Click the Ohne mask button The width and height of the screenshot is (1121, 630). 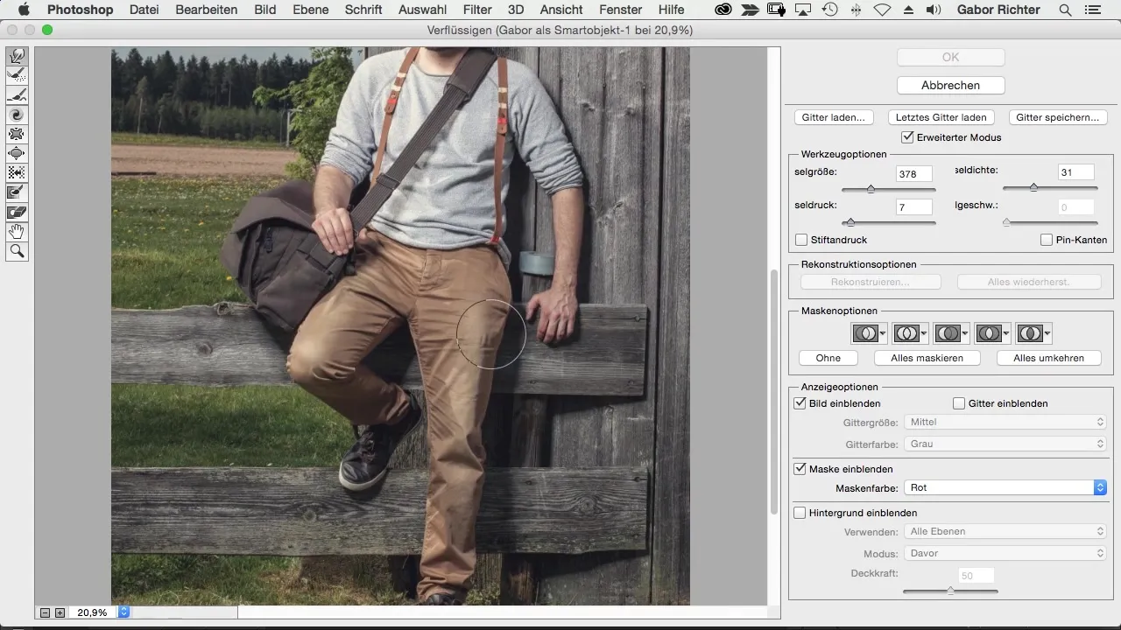coord(828,358)
